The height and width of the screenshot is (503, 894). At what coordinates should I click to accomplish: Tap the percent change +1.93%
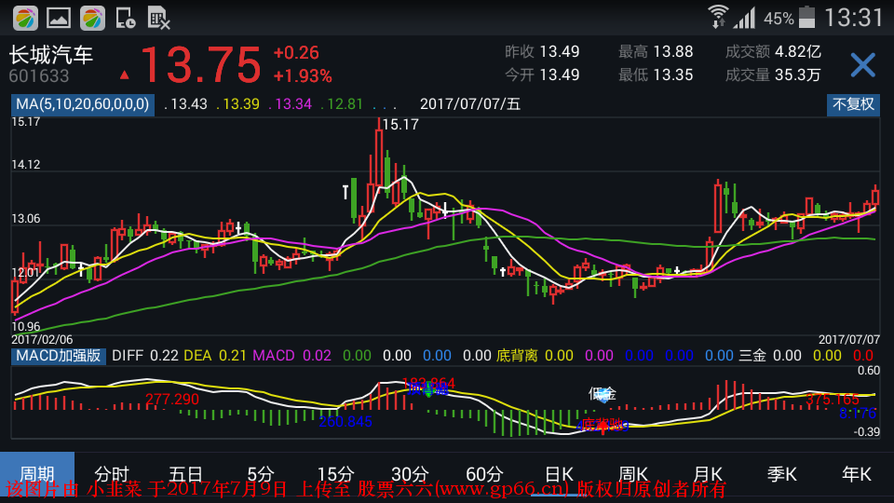click(x=303, y=75)
